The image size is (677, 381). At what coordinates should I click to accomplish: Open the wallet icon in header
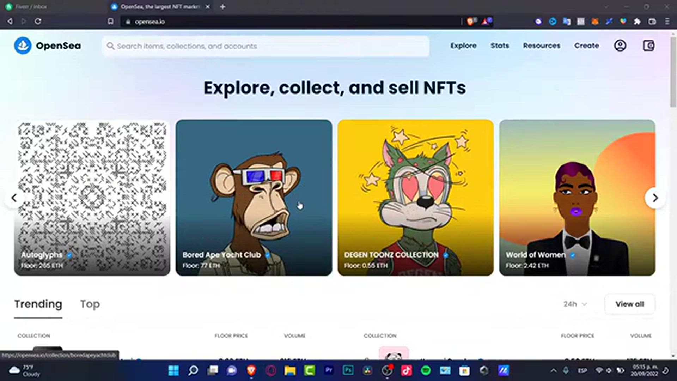(648, 46)
